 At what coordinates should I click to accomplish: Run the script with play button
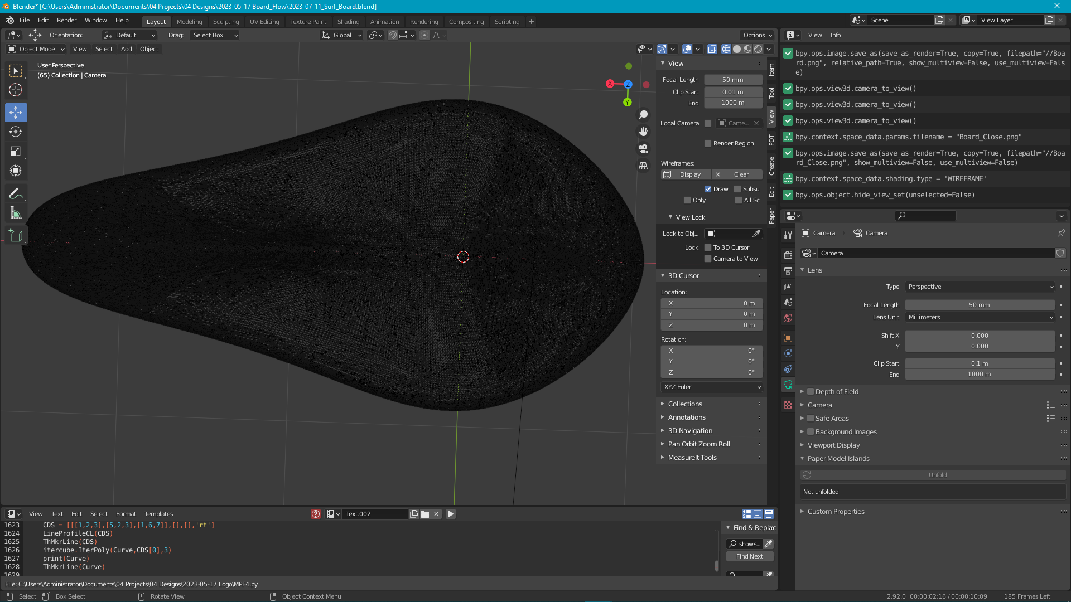tap(451, 514)
